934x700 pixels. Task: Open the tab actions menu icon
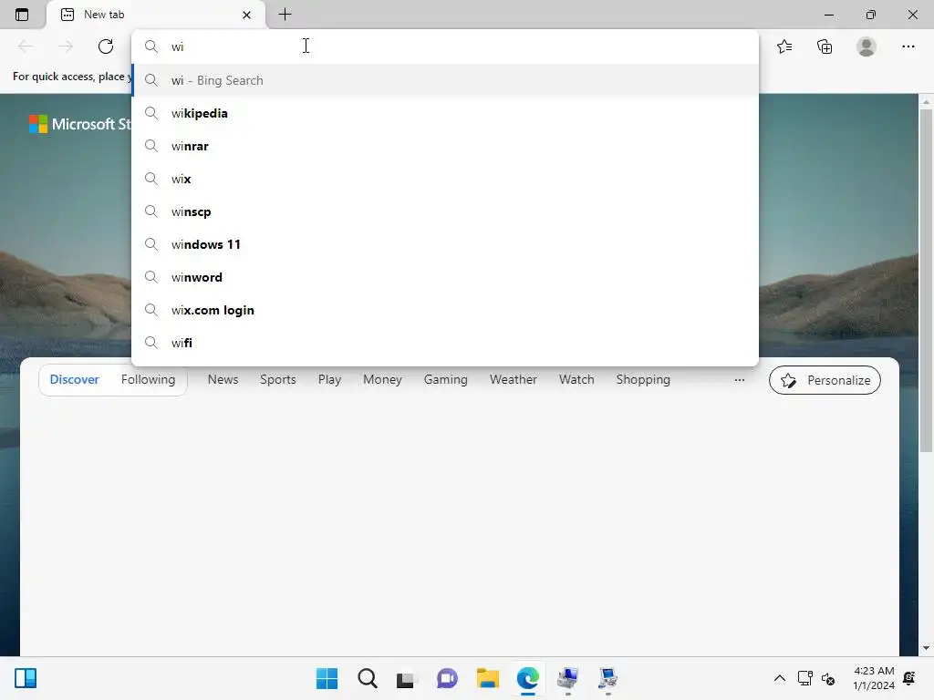point(22,15)
